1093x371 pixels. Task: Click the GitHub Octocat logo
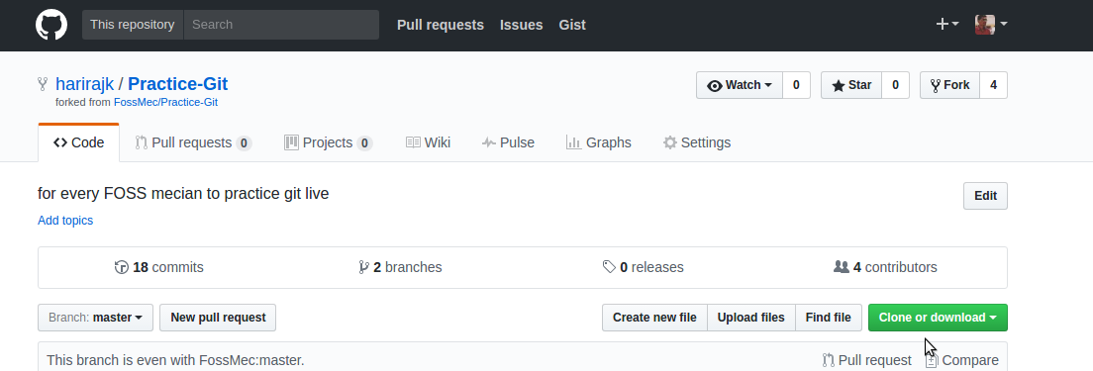coord(51,25)
